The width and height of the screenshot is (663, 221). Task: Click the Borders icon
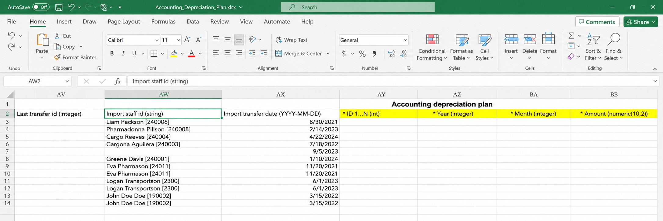click(x=154, y=53)
